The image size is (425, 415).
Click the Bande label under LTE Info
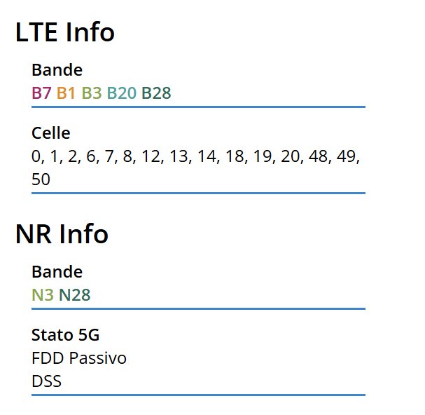(x=57, y=70)
